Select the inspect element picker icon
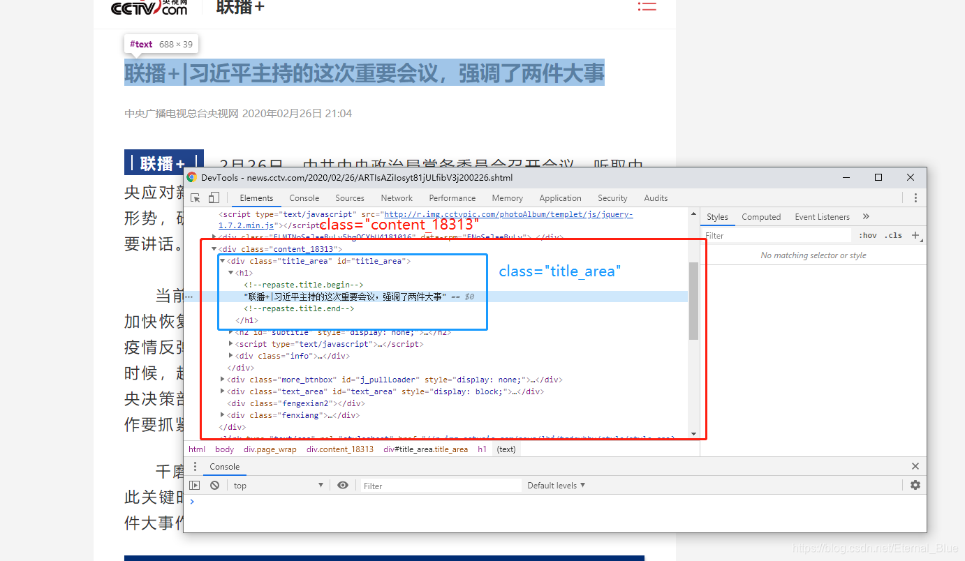 [195, 197]
